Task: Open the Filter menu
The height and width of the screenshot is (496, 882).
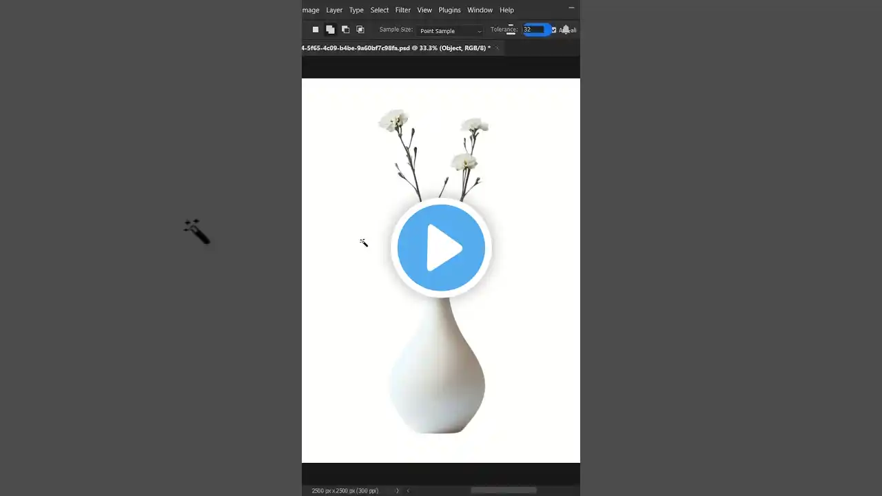Action: 402,10
